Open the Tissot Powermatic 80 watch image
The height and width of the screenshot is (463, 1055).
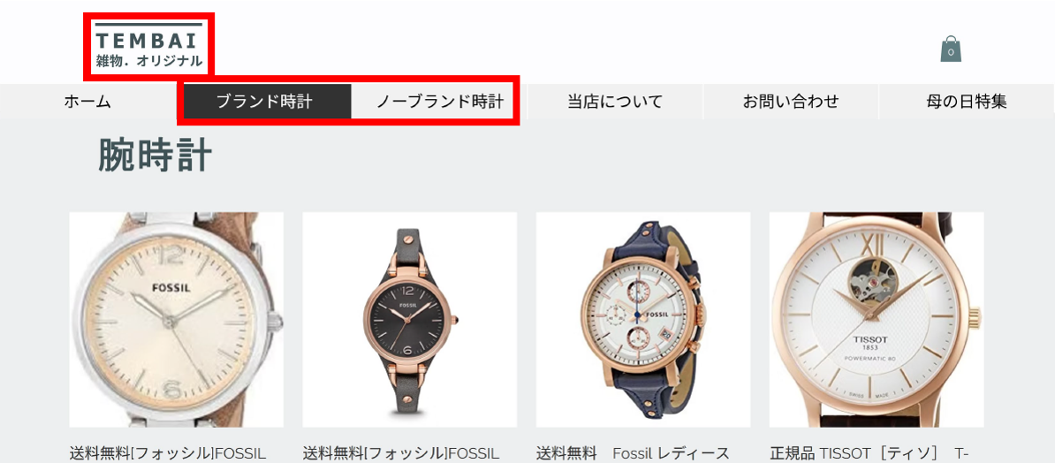(877, 320)
